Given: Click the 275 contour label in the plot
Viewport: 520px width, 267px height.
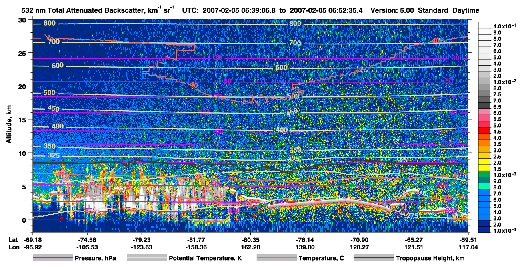Looking at the screenshot, I should point(412,216).
